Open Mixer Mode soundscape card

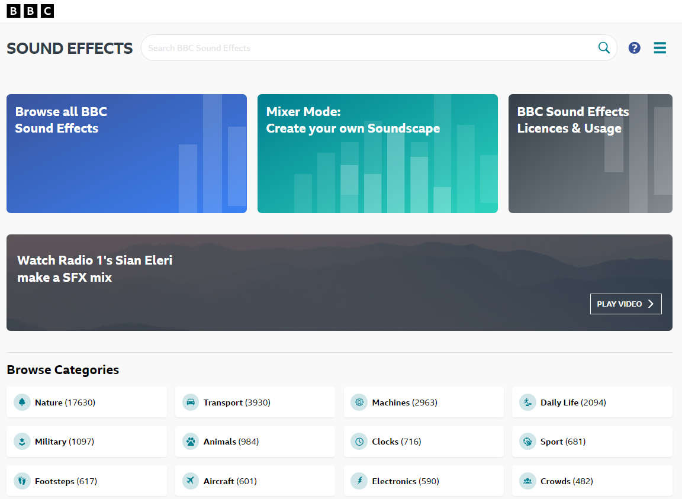point(377,153)
